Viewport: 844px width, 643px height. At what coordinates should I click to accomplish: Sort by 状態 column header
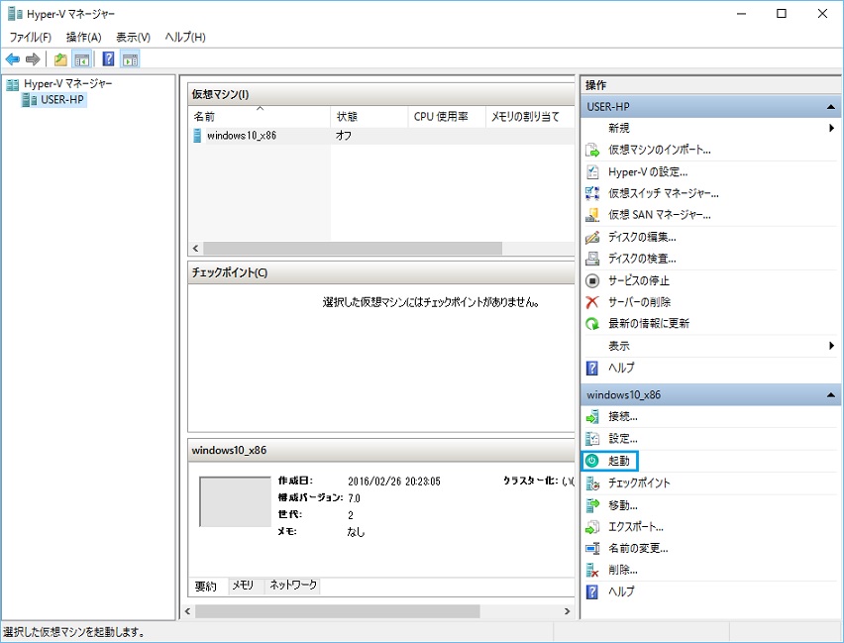(369, 117)
